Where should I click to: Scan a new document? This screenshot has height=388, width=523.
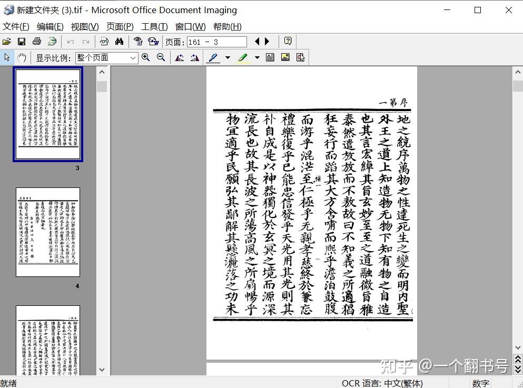pos(52,42)
